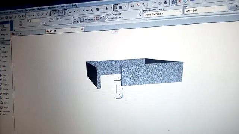Click the Print icon in toolbar
The image size is (239, 134).
point(10,17)
